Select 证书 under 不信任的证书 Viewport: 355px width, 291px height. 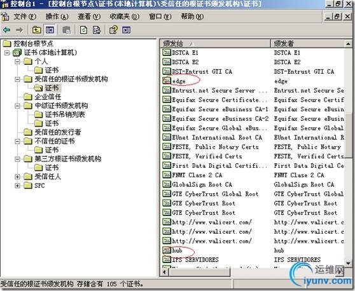pyautogui.click(x=52, y=150)
